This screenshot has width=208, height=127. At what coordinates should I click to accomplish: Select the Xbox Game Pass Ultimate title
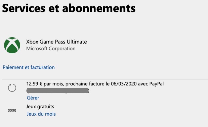tap(56, 42)
